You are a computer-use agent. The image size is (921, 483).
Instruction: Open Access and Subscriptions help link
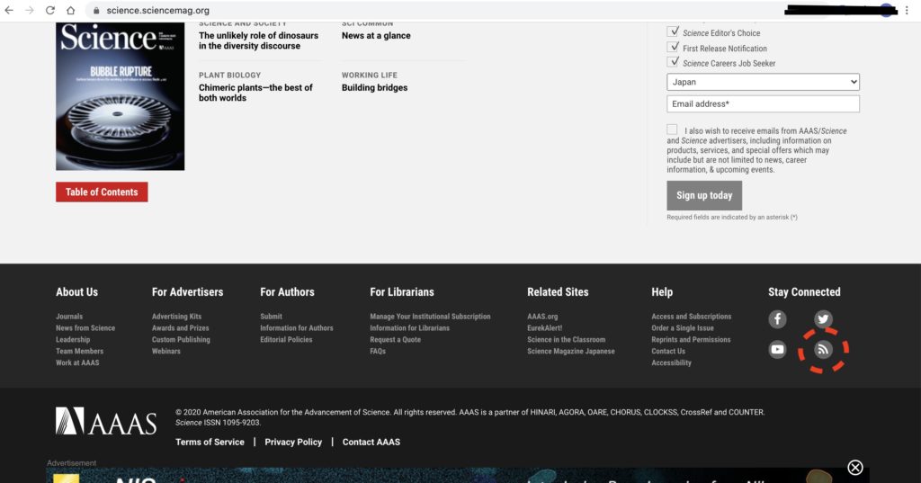click(x=692, y=316)
